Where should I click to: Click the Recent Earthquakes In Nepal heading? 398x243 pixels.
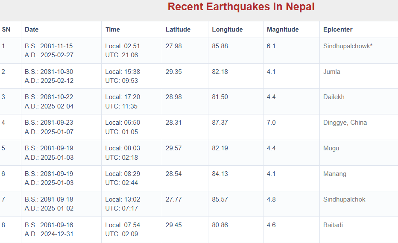tap(241, 7)
